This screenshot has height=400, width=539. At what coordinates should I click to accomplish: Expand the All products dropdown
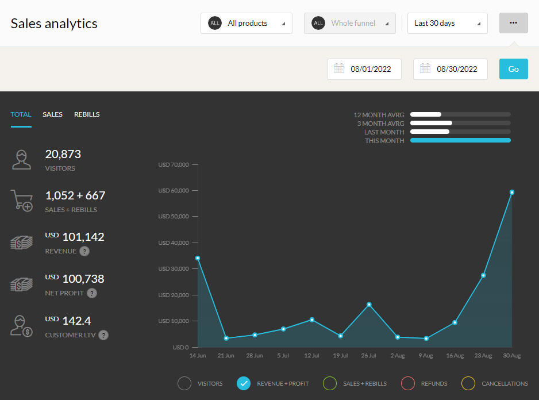(x=247, y=24)
